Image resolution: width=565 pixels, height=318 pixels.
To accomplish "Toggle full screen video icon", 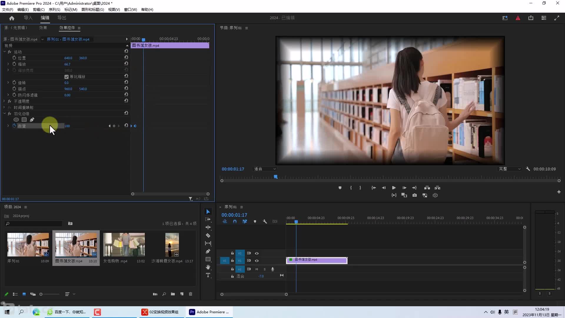I will coord(557,18).
